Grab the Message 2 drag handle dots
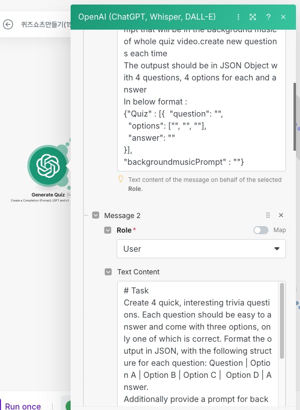This screenshot has width=300, height=410. click(267, 215)
